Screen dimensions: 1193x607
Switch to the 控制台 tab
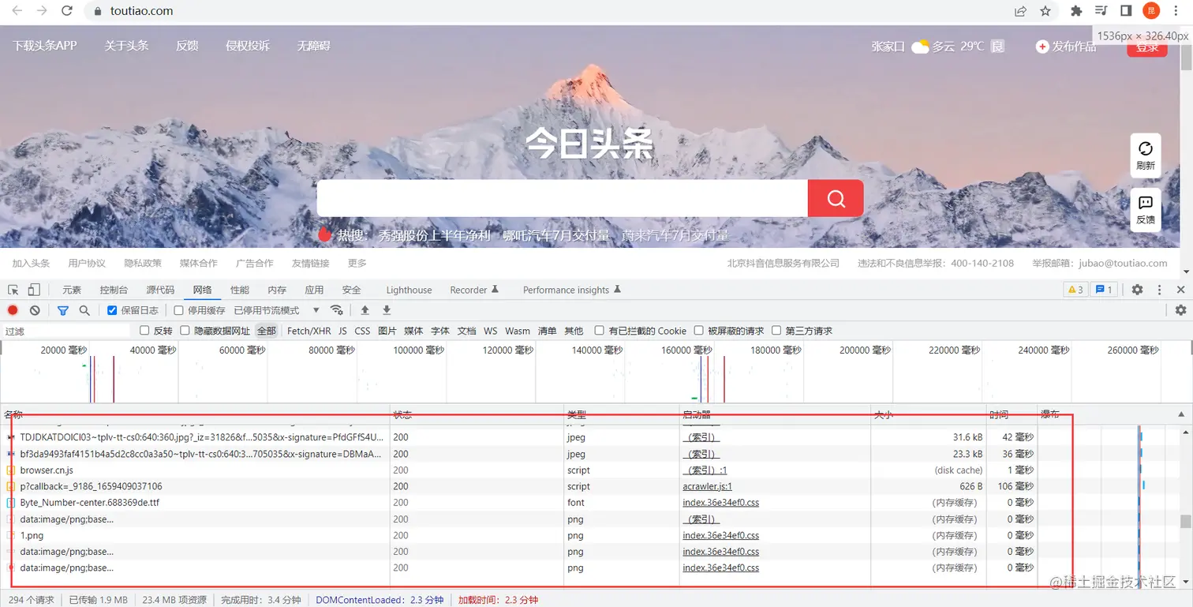114,290
